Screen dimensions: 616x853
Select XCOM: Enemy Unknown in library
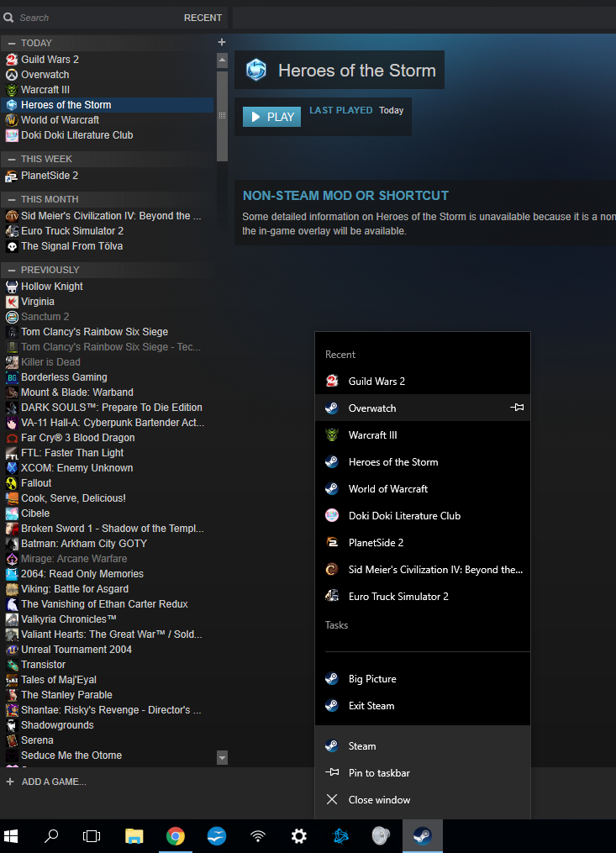coord(108,468)
